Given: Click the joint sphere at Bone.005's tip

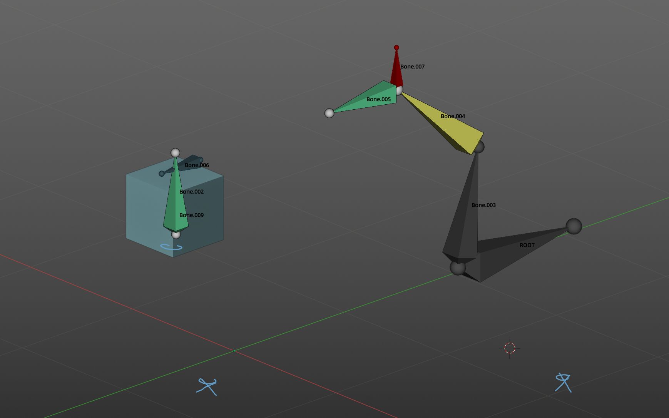Looking at the screenshot, I should click(x=329, y=113).
